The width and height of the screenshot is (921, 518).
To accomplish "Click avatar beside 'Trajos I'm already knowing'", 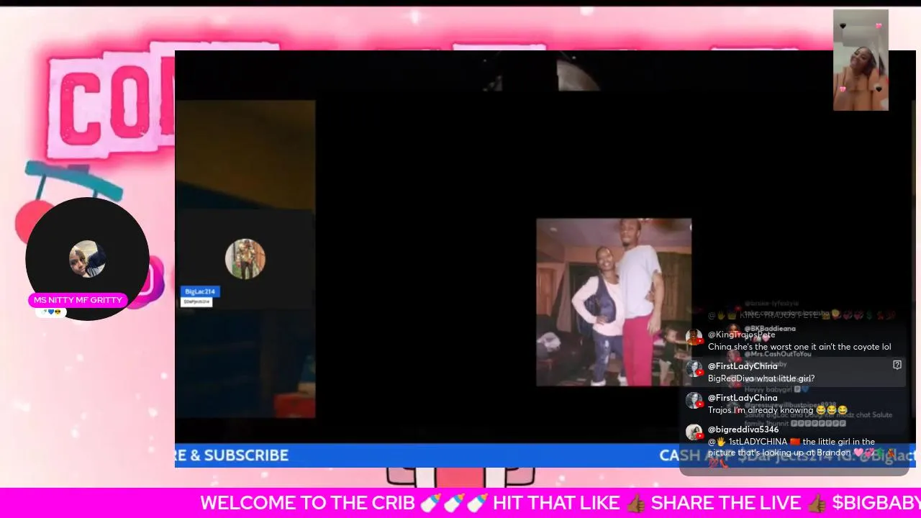I will click(694, 401).
